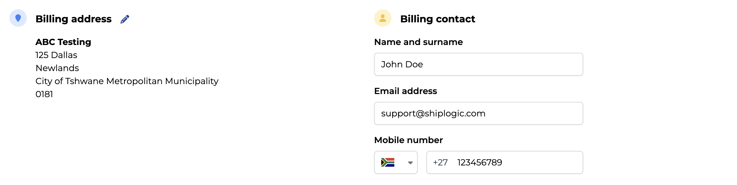The image size is (737, 185).
Task: Click the pencil edit icon beside Billing address
Action: (125, 19)
